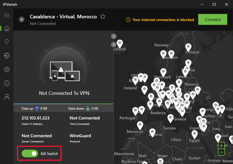Select the Morocco map pin
The height and width of the screenshot is (164, 233).
point(140,125)
